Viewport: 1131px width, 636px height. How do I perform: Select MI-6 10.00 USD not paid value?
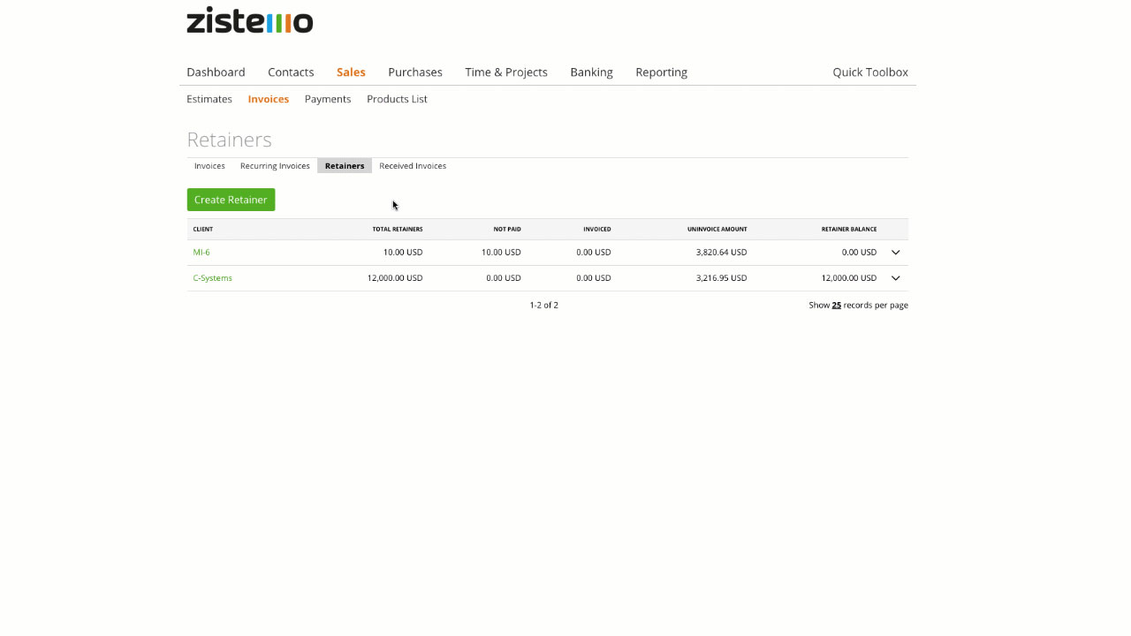[x=501, y=253]
